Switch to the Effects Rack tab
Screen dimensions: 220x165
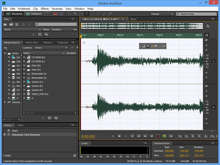[x=32, y=43]
